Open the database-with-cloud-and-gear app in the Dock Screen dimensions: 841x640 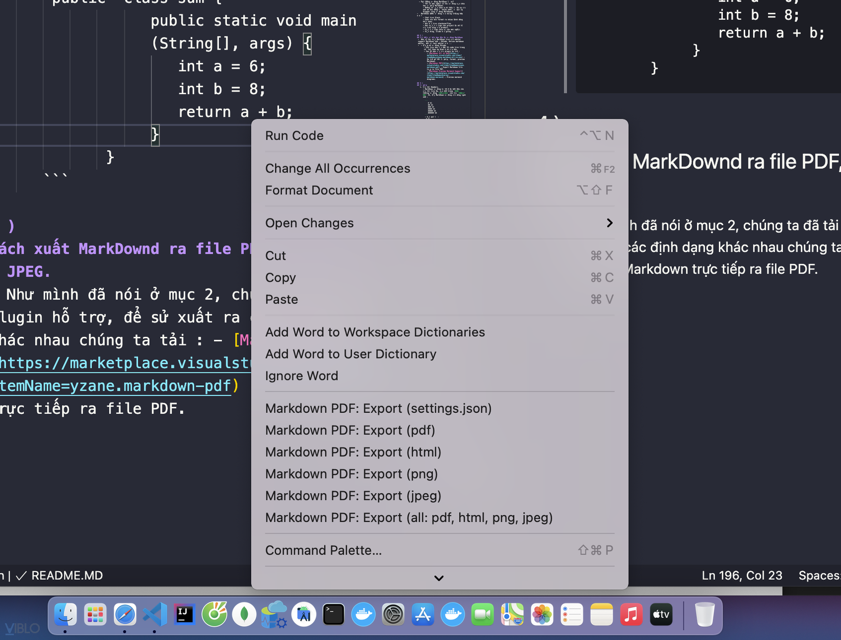(274, 615)
